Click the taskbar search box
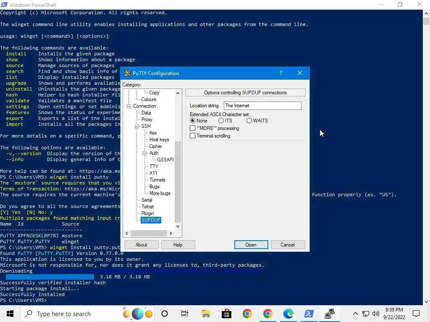Viewport: 430px width, 322px height. [x=87, y=314]
